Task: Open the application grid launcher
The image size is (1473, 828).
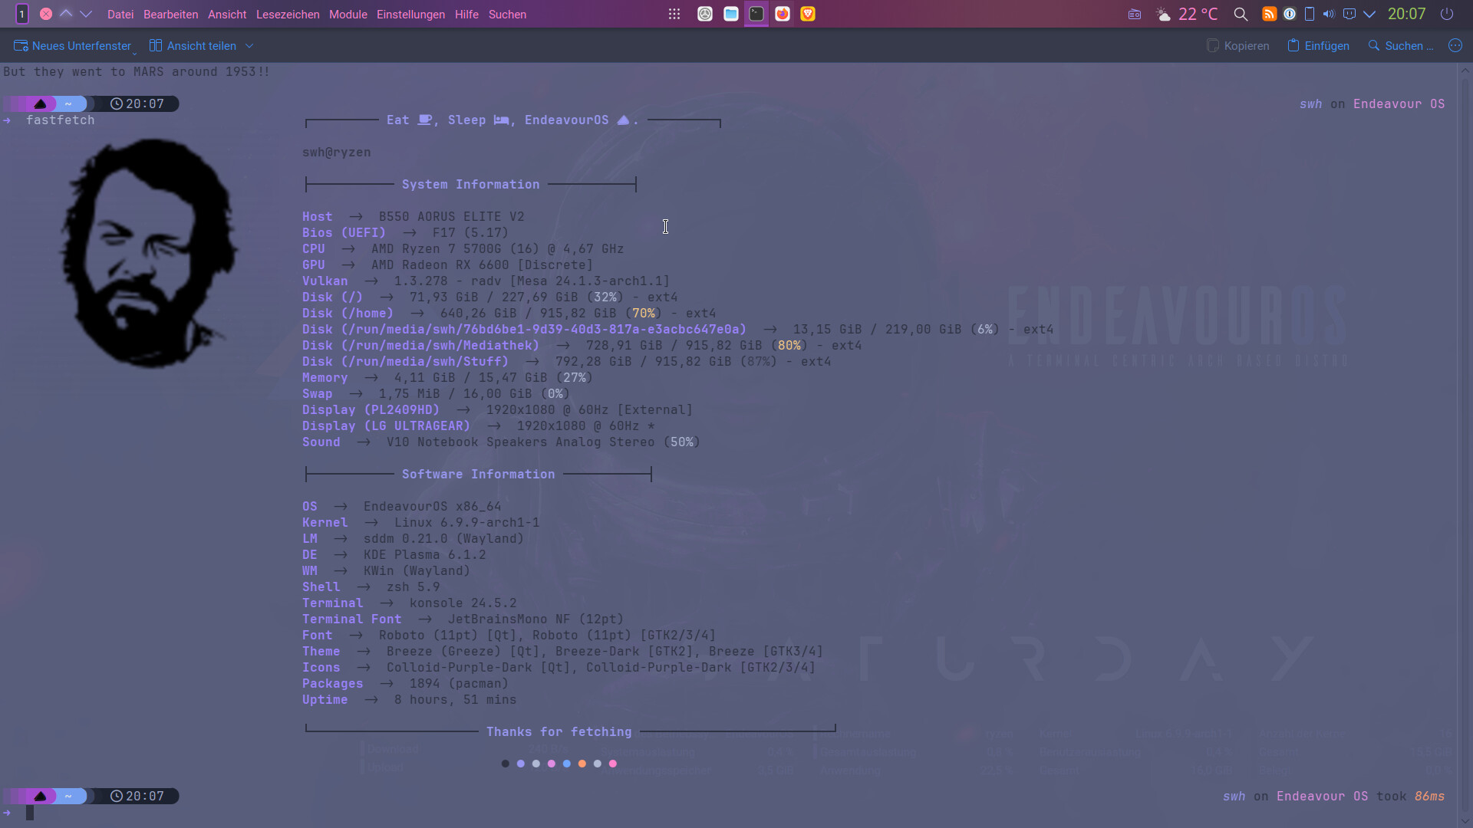Action: coord(674,14)
